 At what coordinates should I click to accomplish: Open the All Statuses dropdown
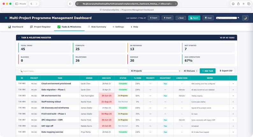(x=191, y=71)
